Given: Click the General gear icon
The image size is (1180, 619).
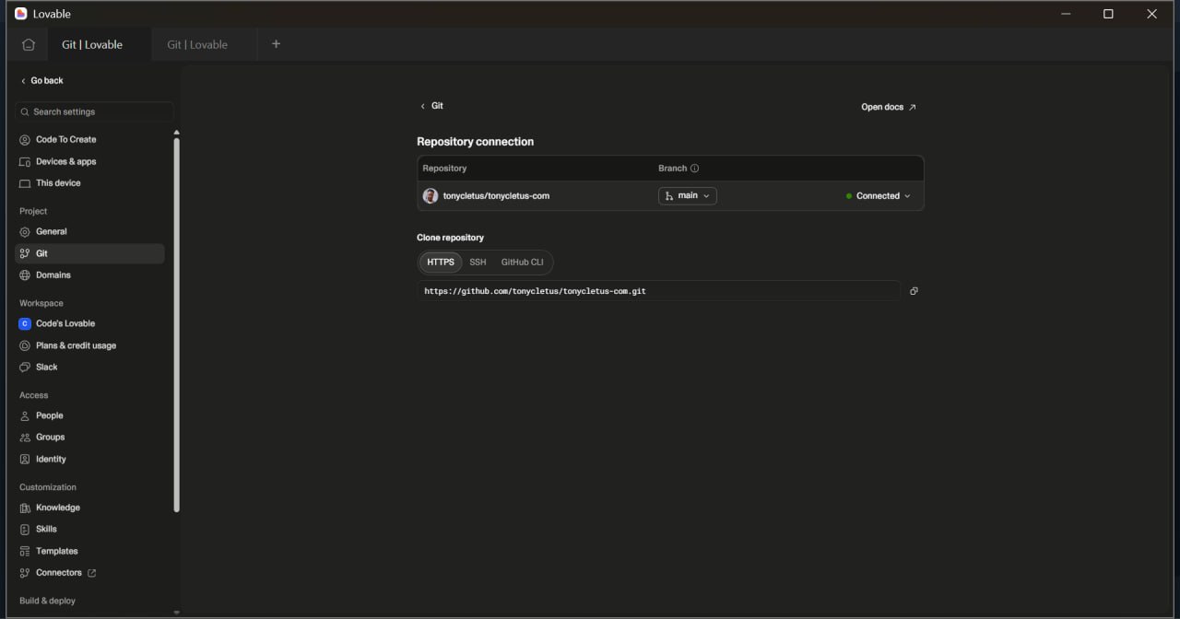Looking at the screenshot, I should pos(25,232).
